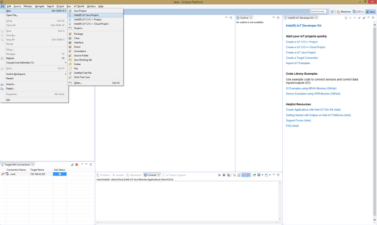Expand the New submenu arrow in File menu
Viewport: 377px width, 225px height.
[x=65, y=11]
